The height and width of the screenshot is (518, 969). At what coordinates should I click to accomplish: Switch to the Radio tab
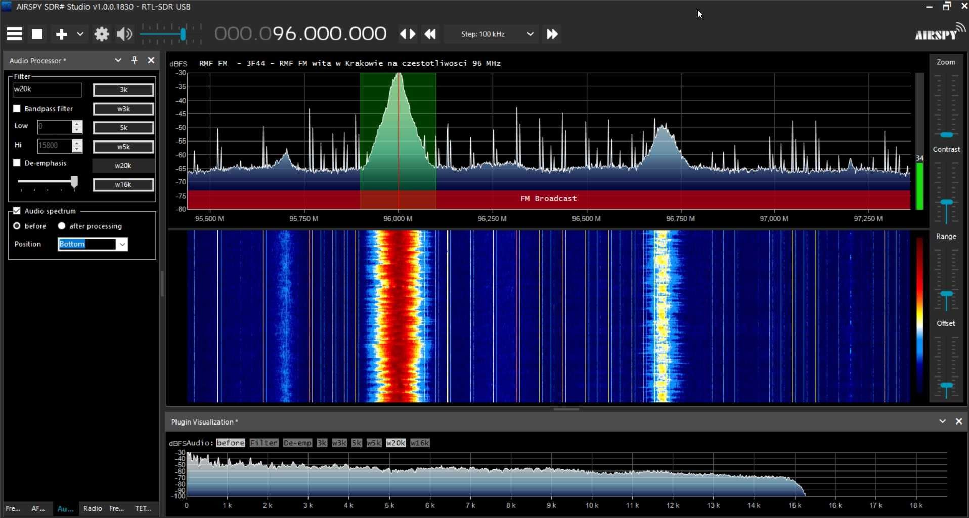point(93,508)
